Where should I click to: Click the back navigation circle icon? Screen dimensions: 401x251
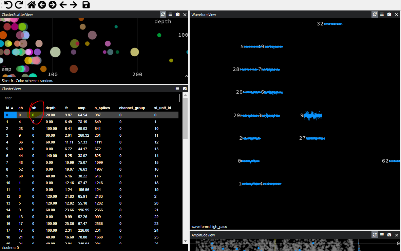tap(42, 5)
